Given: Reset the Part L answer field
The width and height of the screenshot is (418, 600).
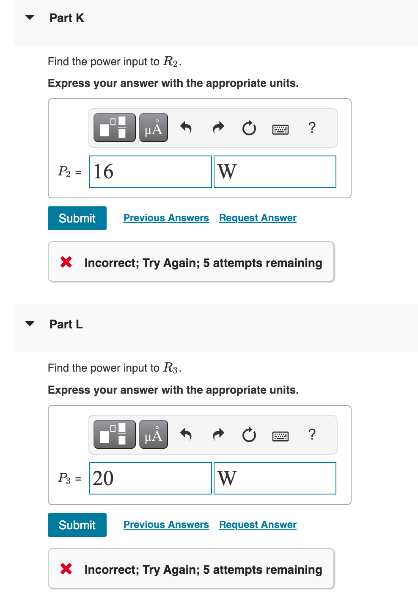Looking at the screenshot, I should pyautogui.click(x=249, y=435).
